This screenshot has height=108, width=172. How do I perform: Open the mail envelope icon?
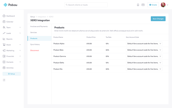coord(143,5)
